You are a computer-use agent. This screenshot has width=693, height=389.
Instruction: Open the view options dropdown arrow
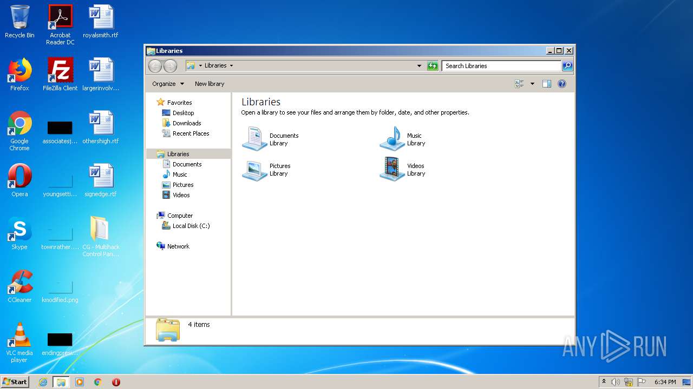532,84
